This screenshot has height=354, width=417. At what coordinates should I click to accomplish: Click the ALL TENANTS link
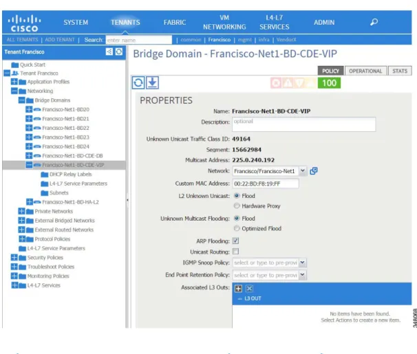click(x=22, y=40)
